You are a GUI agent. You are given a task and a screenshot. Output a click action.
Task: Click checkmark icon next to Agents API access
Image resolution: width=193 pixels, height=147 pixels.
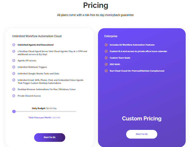(14, 60)
